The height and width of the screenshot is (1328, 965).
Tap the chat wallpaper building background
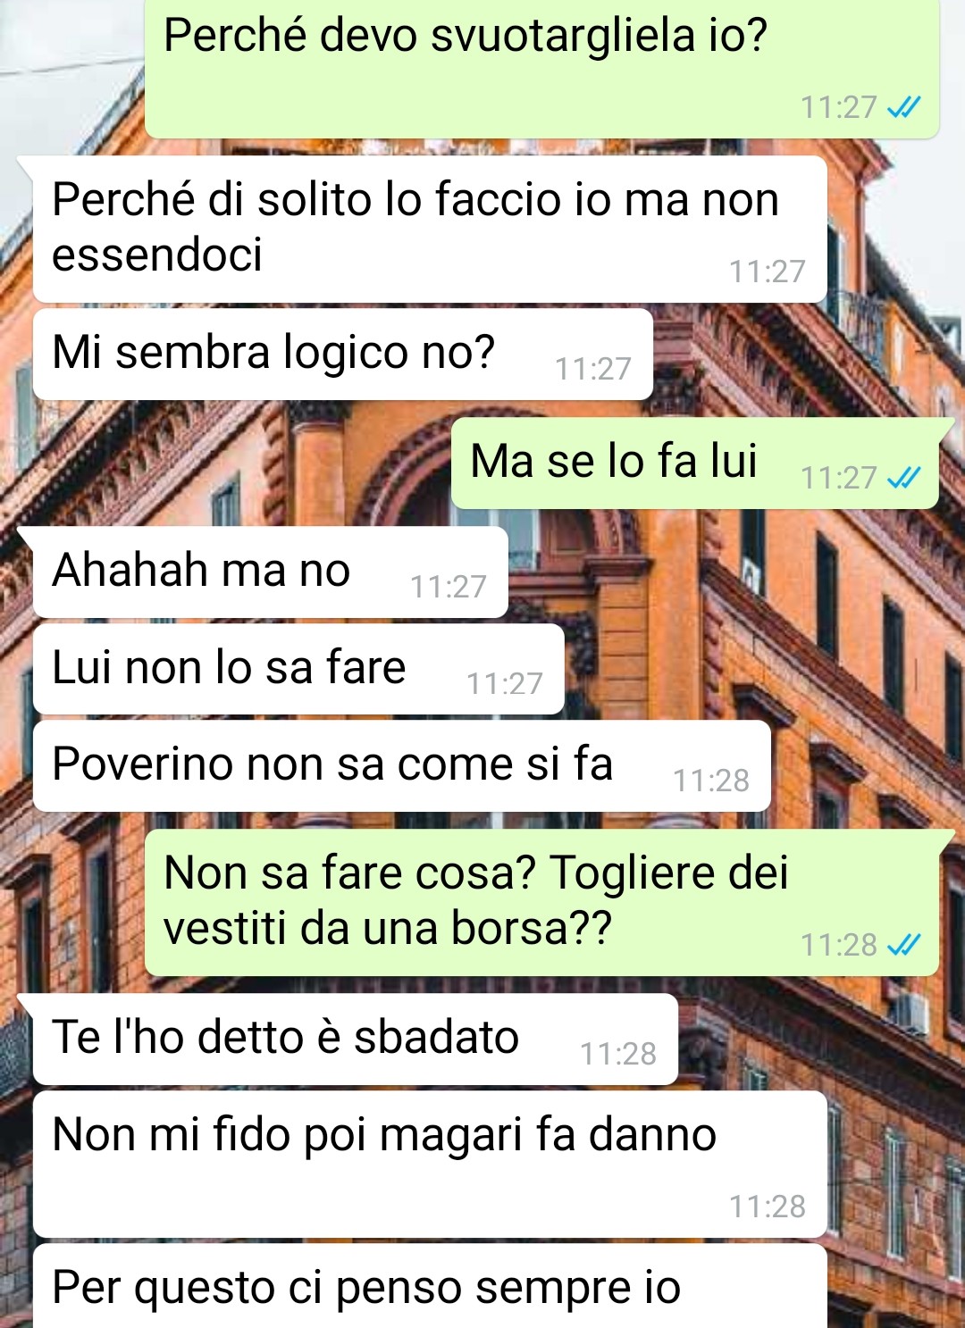[x=876, y=679]
